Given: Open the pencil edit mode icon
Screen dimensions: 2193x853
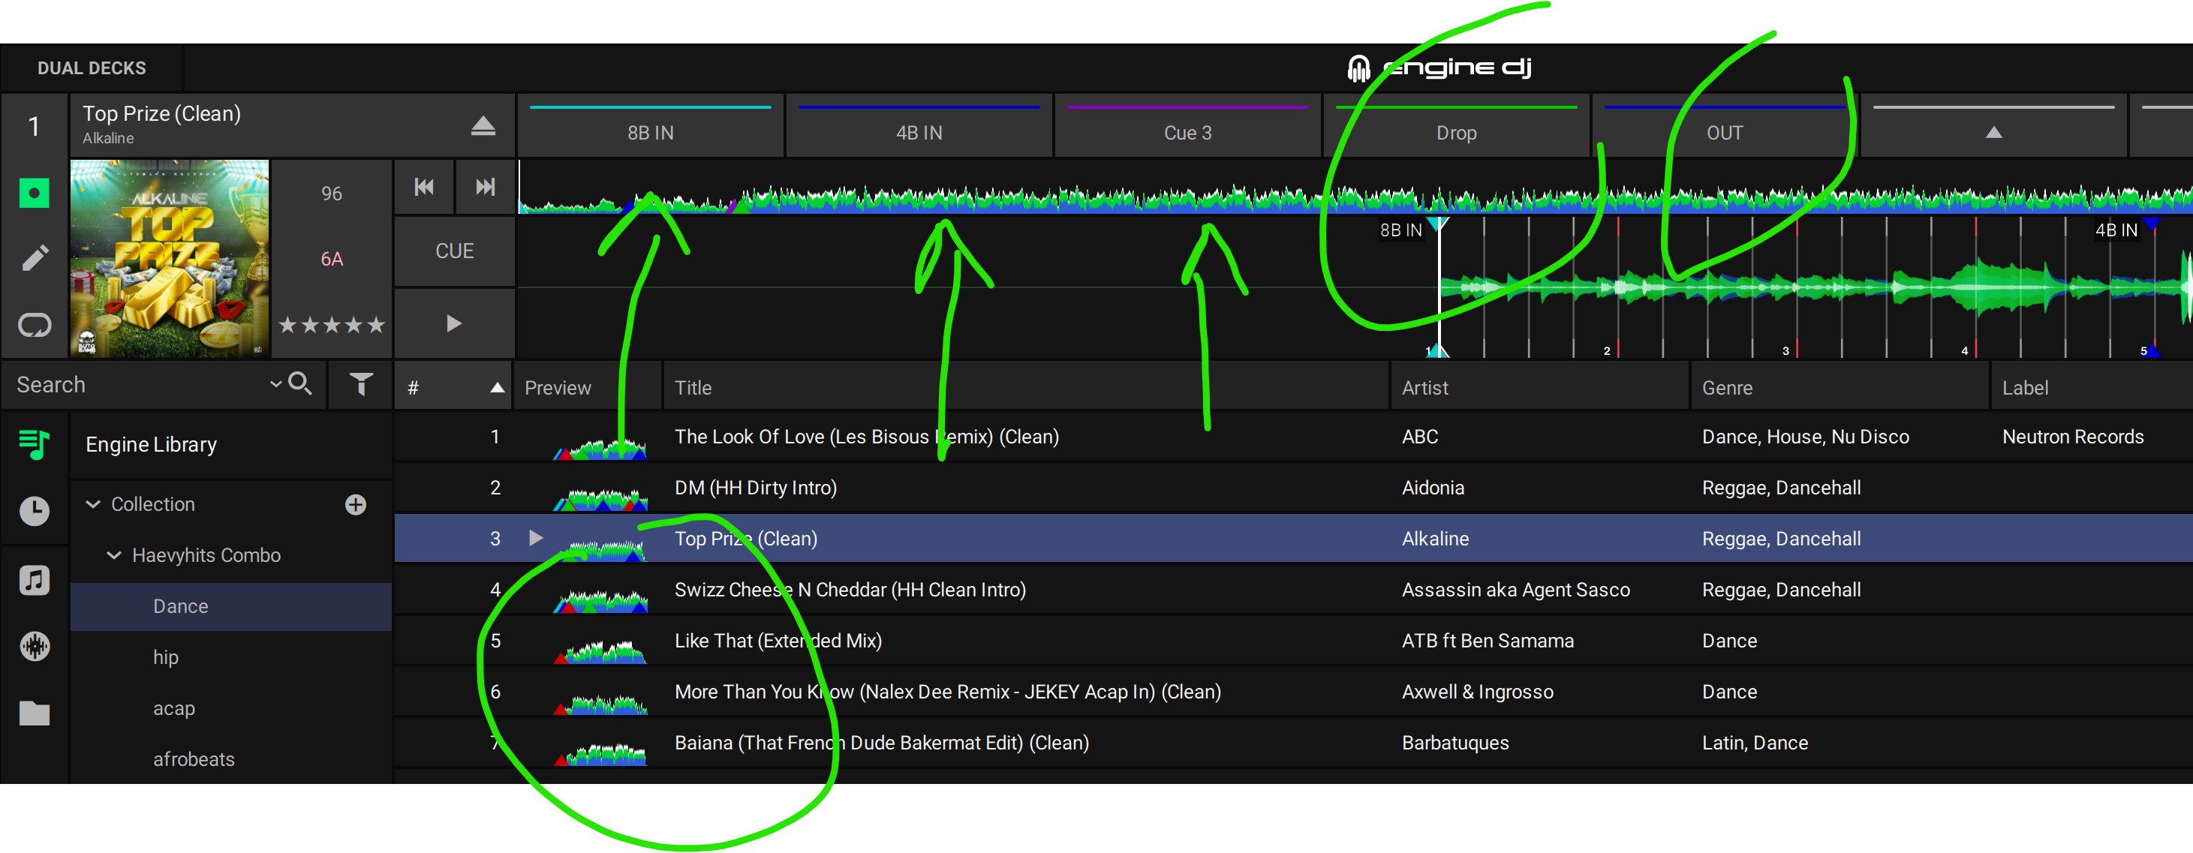Looking at the screenshot, I should tap(34, 258).
